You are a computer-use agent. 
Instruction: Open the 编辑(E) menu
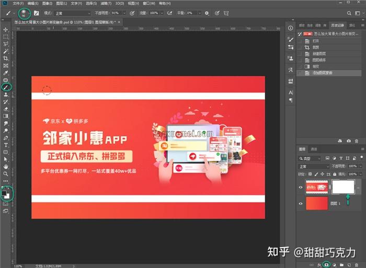[x=32, y=3]
